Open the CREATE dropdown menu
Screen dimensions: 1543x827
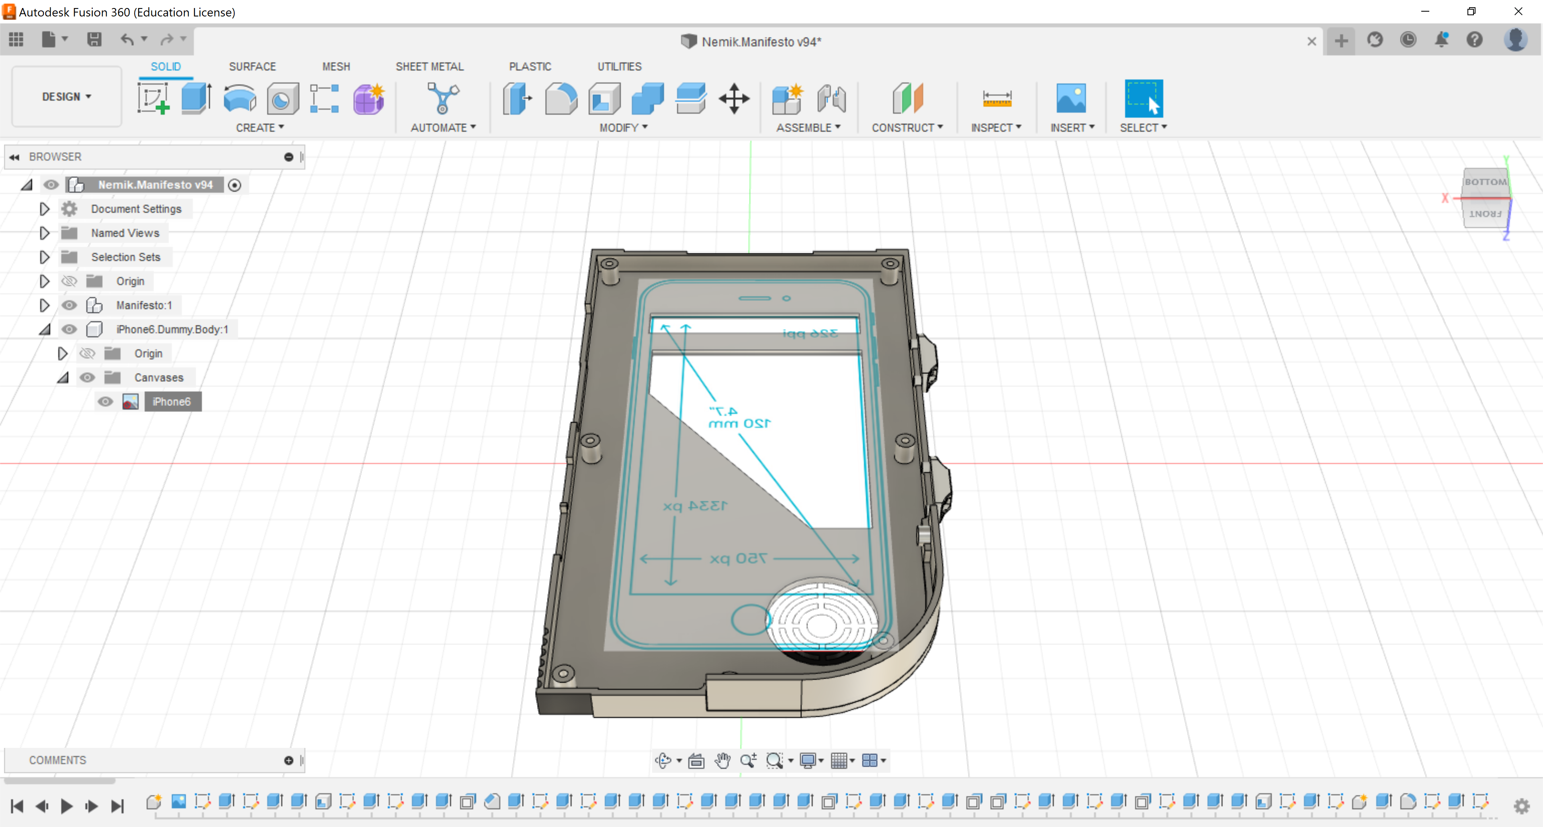[x=260, y=127]
